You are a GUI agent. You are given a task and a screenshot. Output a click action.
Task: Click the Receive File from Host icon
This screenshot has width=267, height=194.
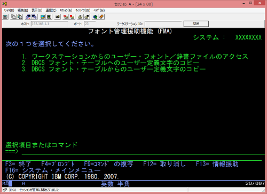[34, 17]
